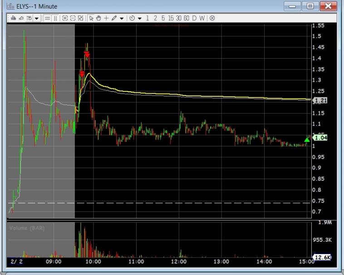Activate the hand pan tool
The width and height of the screenshot is (344, 275).
pyautogui.click(x=98, y=18)
